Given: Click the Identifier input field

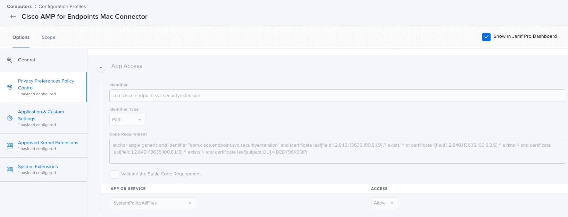Looking at the screenshot, I should (x=337, y=96).
